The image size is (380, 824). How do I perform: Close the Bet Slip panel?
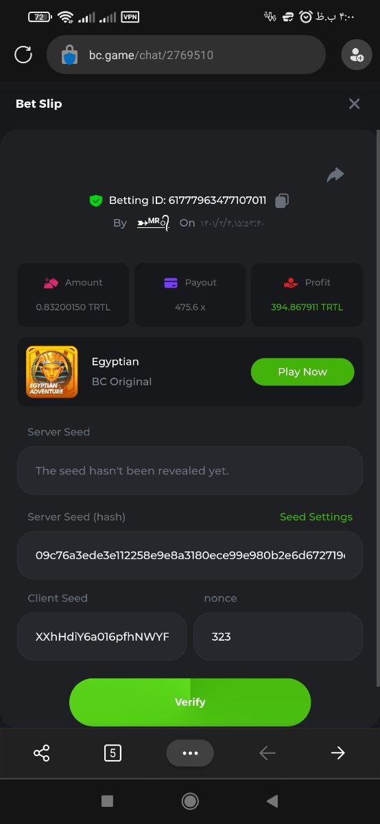pyautogui.click(x=354, y=104)
